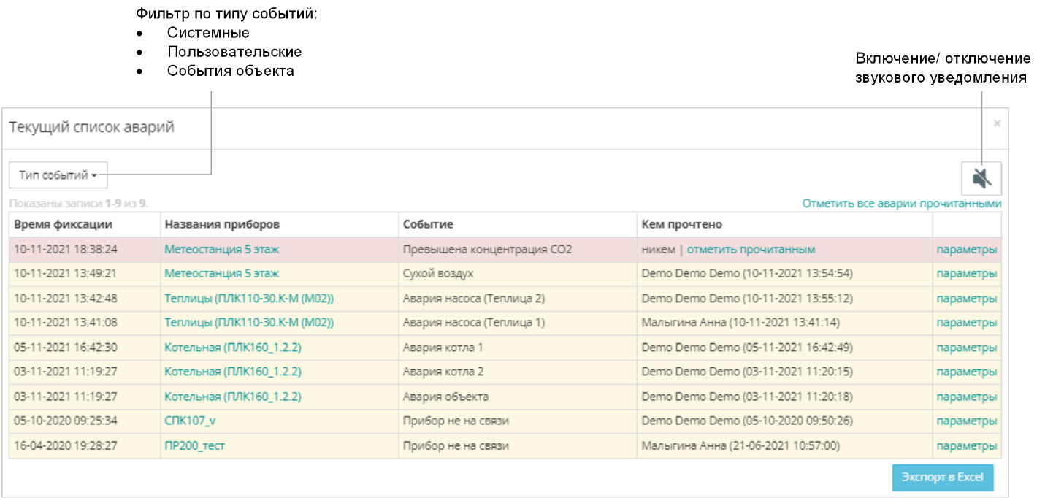Open параметры for Превышена концентрация CO2 row
Image resolution: width=1045 pixels, height=498 pixels.
click(x=966, y=250)
